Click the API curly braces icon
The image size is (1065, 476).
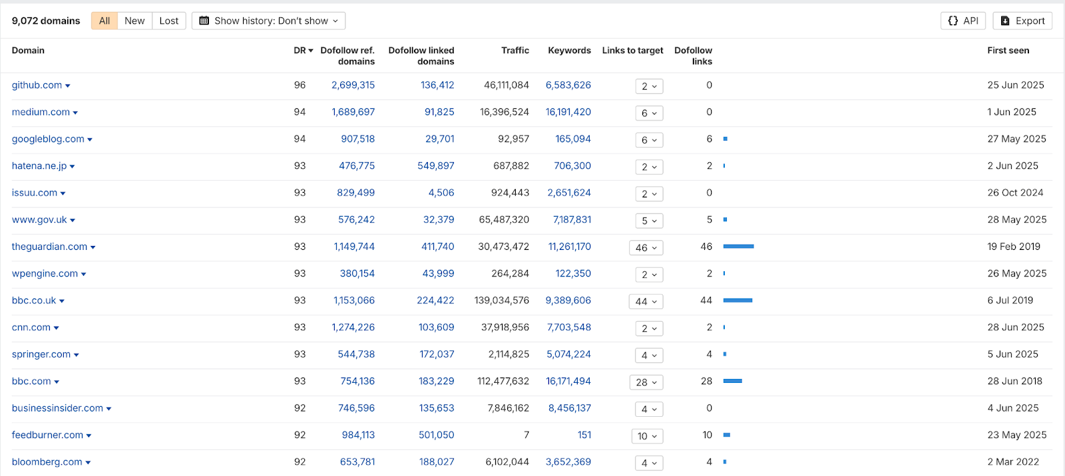[953, 21]
